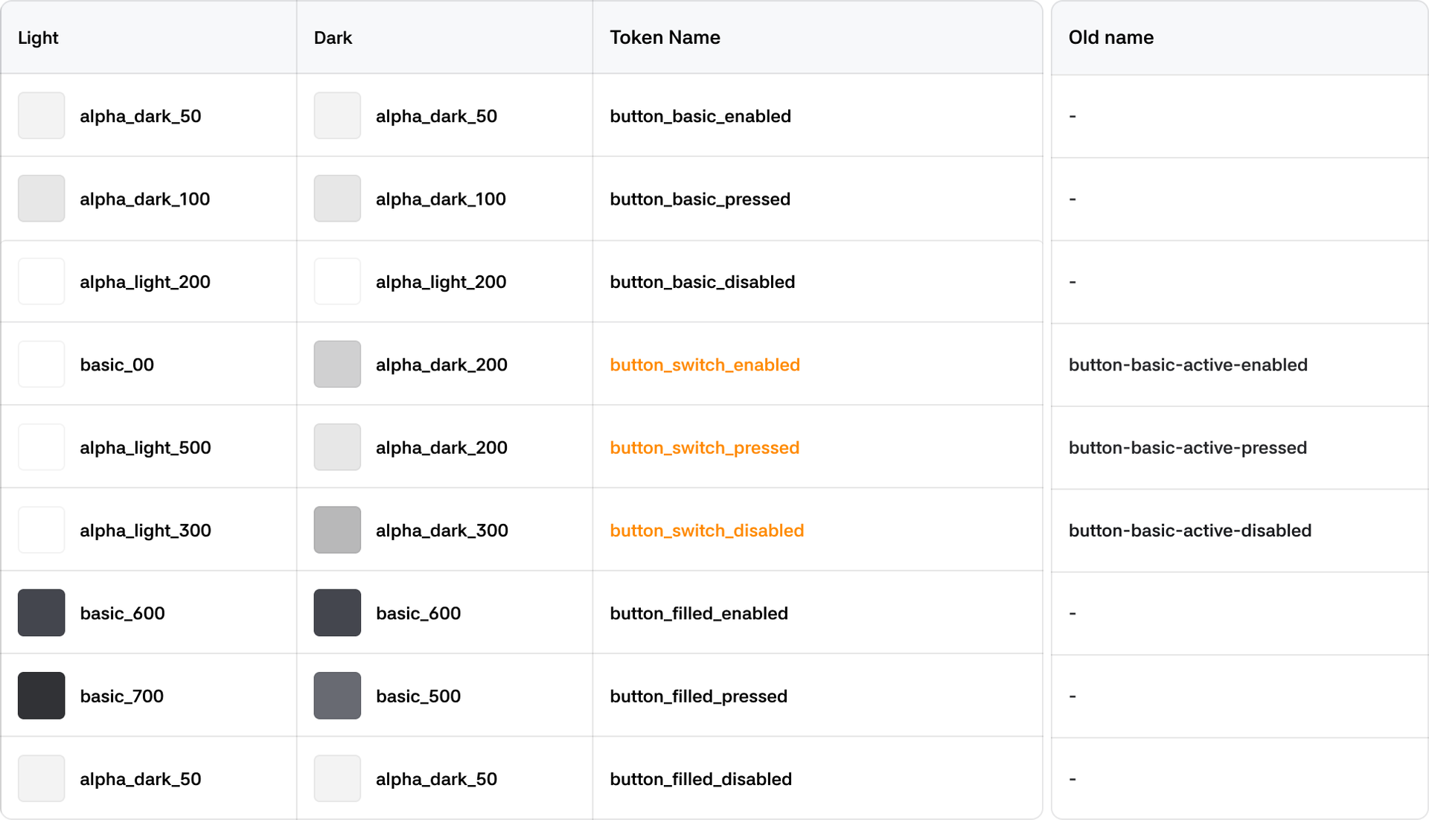Click the Light basic_600 color swatch
The width and height of the screenshot is (1429, 820).
pyautogui.click(x=41, y=612)
